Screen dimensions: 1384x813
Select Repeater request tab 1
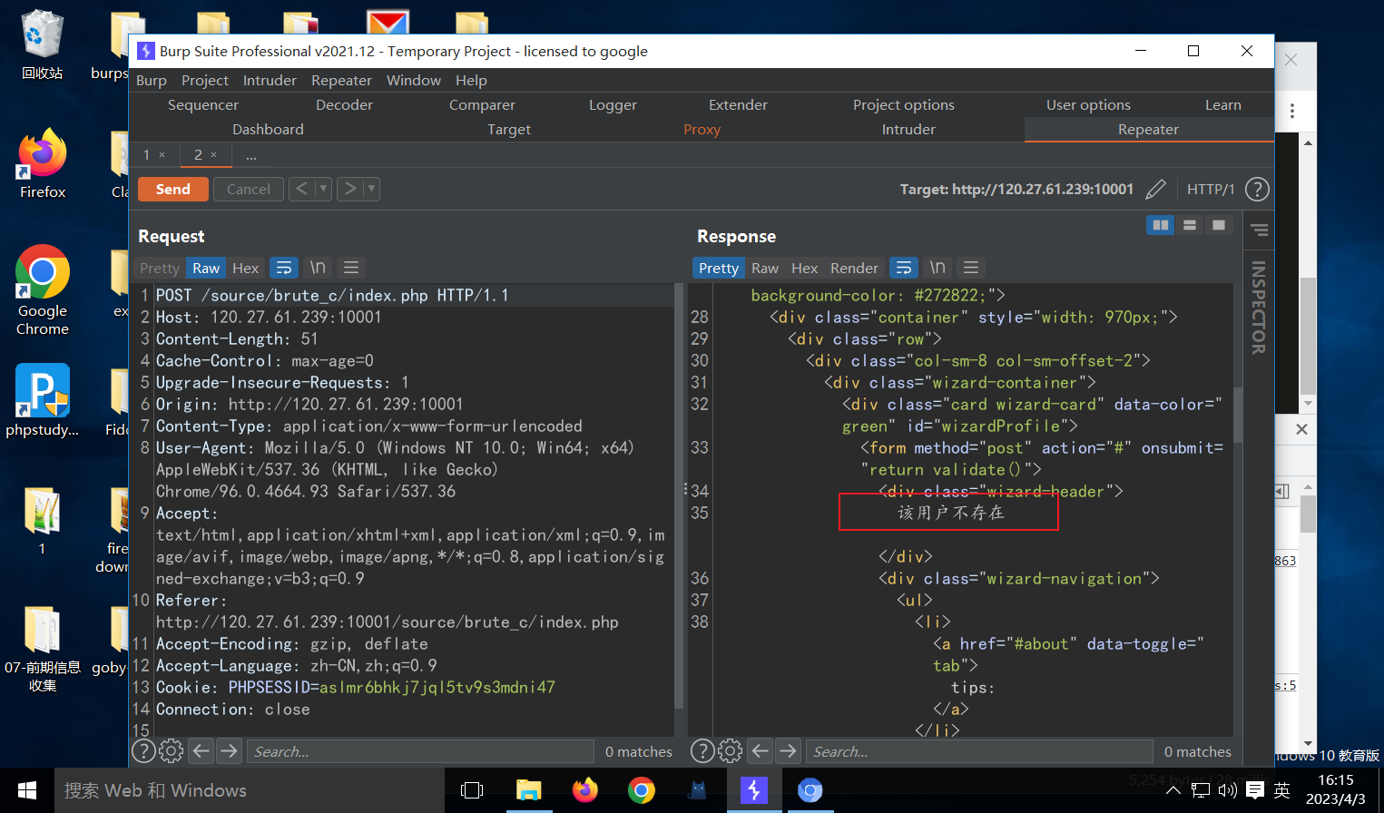click(x=147, y=155)
